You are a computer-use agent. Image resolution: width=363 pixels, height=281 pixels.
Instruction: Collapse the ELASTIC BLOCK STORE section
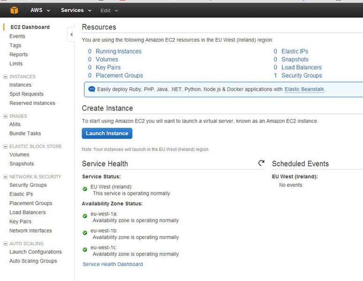5,146
